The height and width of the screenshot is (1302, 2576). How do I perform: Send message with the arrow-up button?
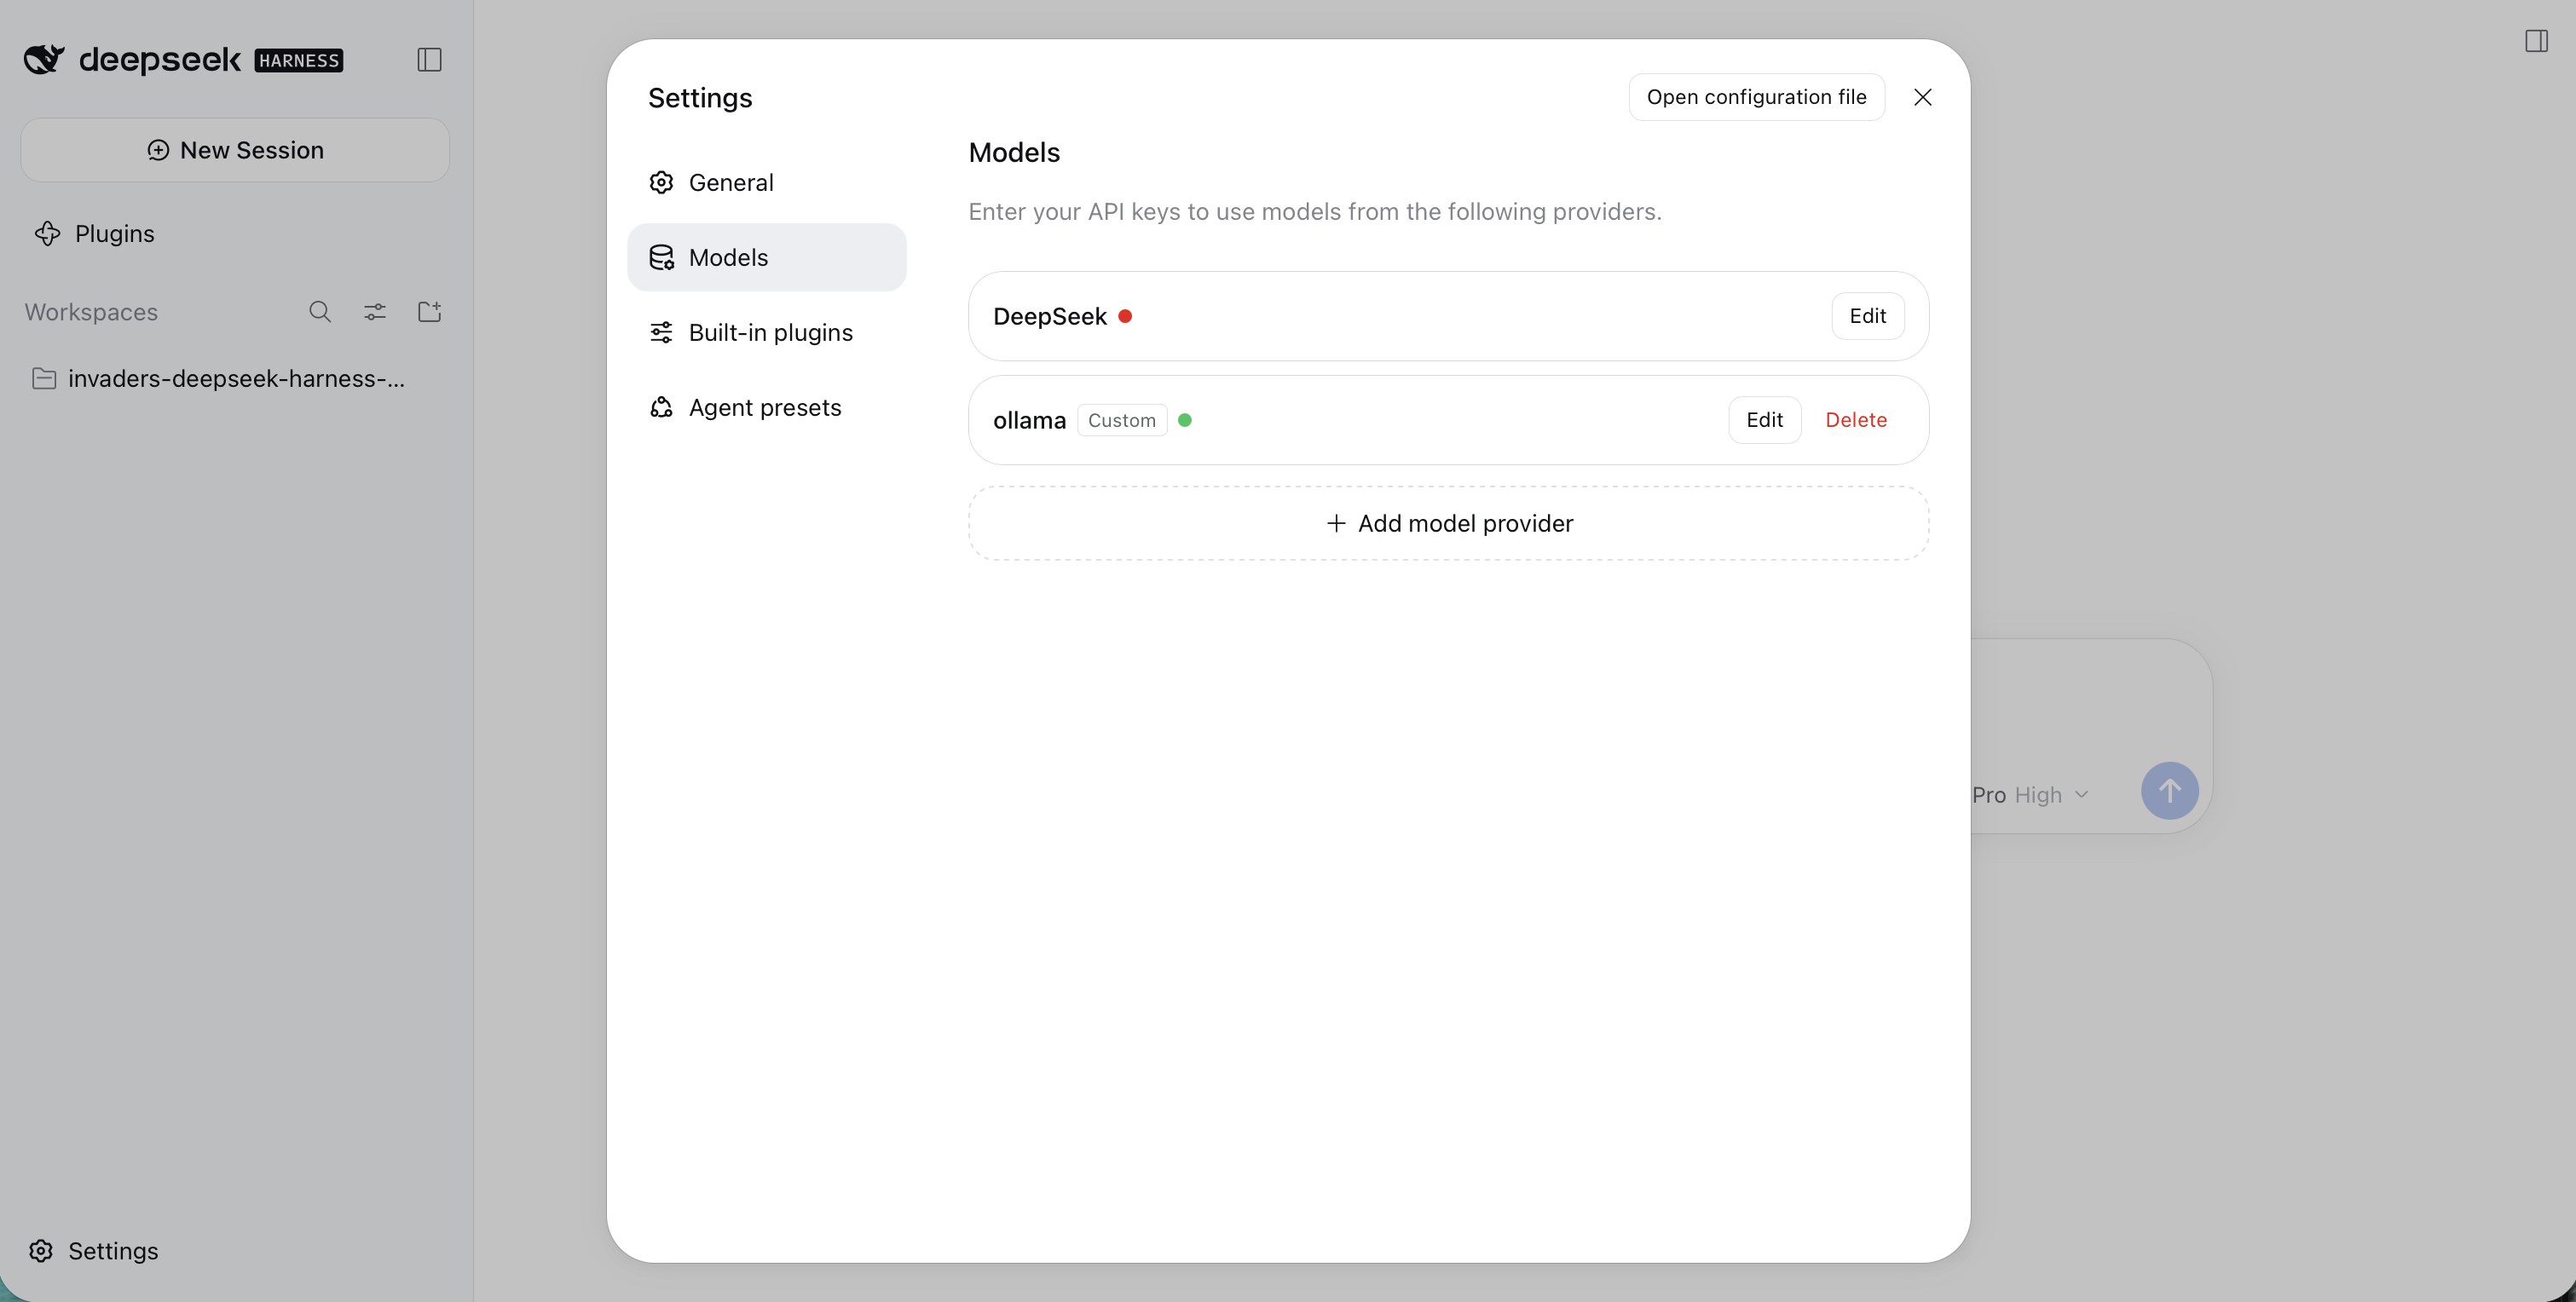(x=2169, y=791)
